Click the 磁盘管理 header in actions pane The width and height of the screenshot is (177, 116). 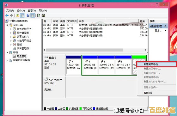click(x=158, y=26)
